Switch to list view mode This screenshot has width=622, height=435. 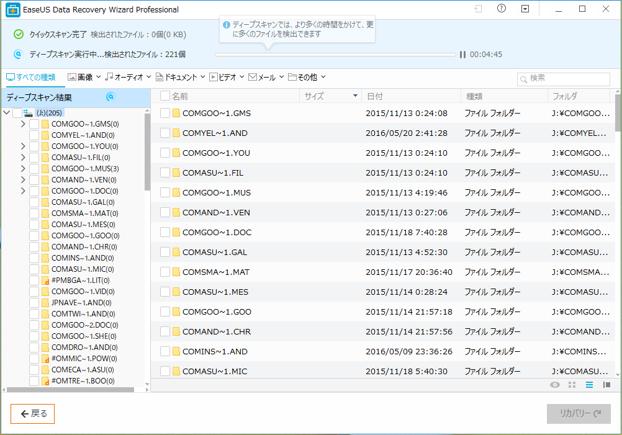589,385
